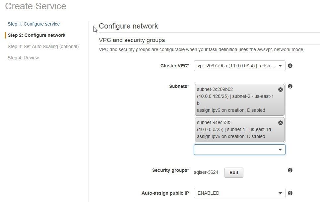Click the sqlser-3624 security group name
The image size is (320, 202).
206,172
